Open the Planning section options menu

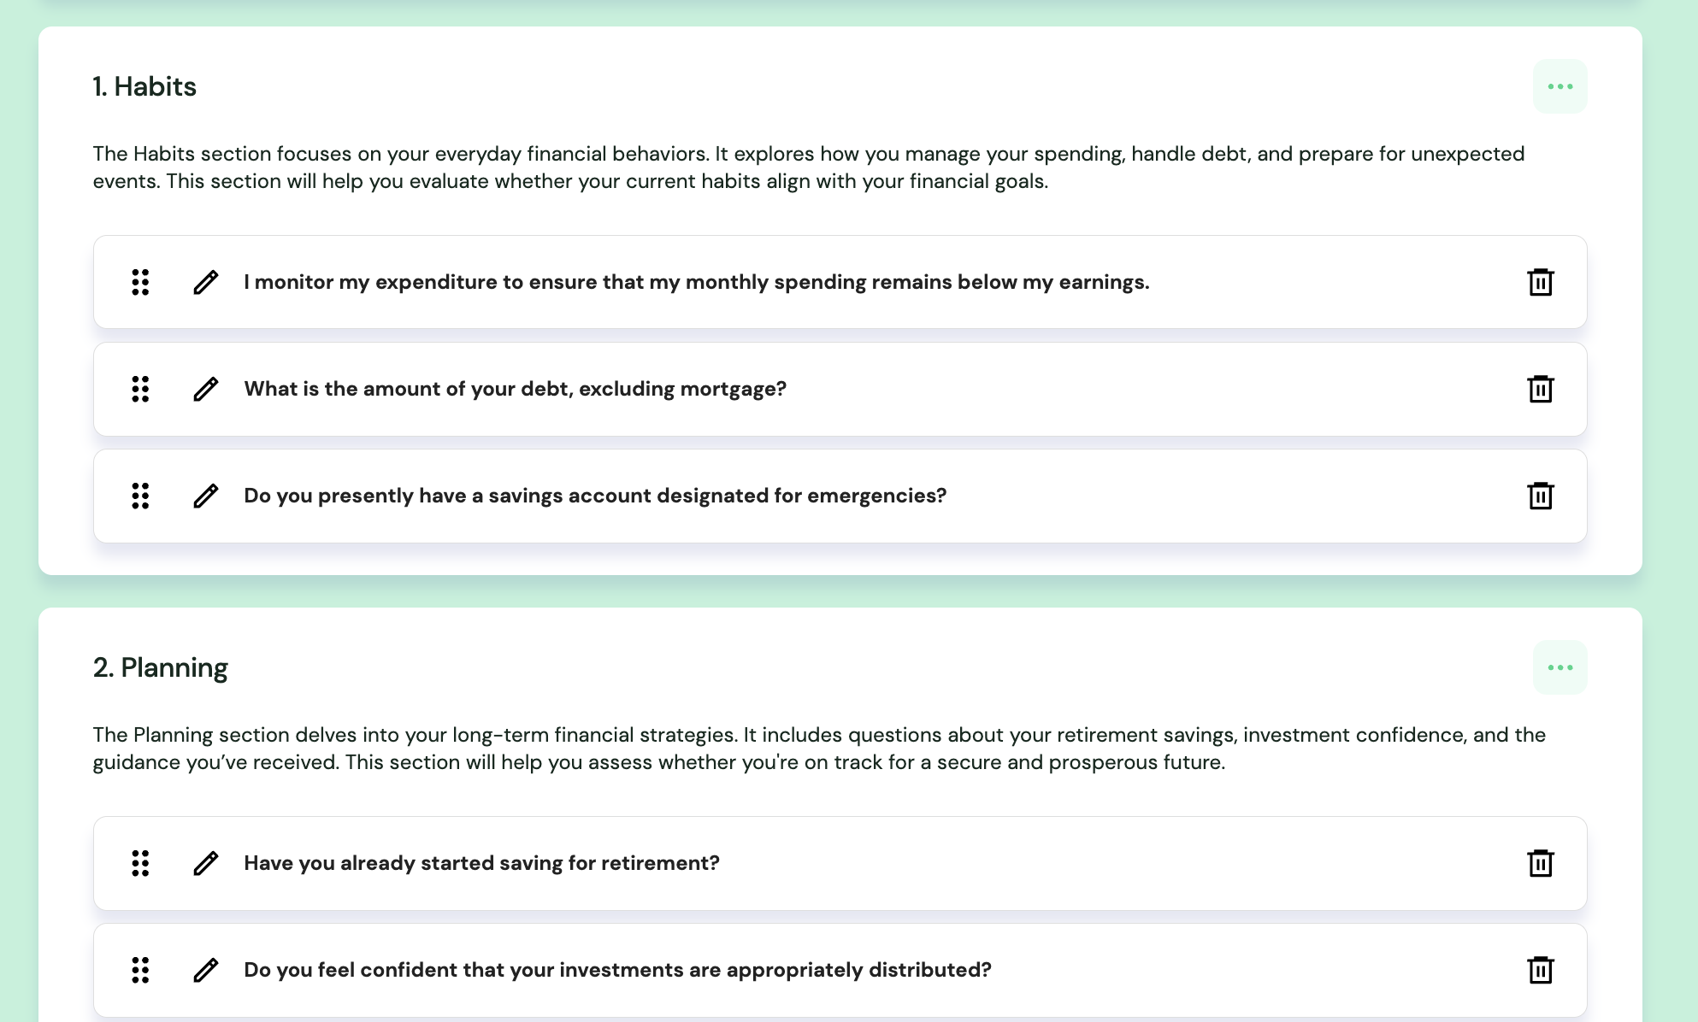(x=1559, y=667)
